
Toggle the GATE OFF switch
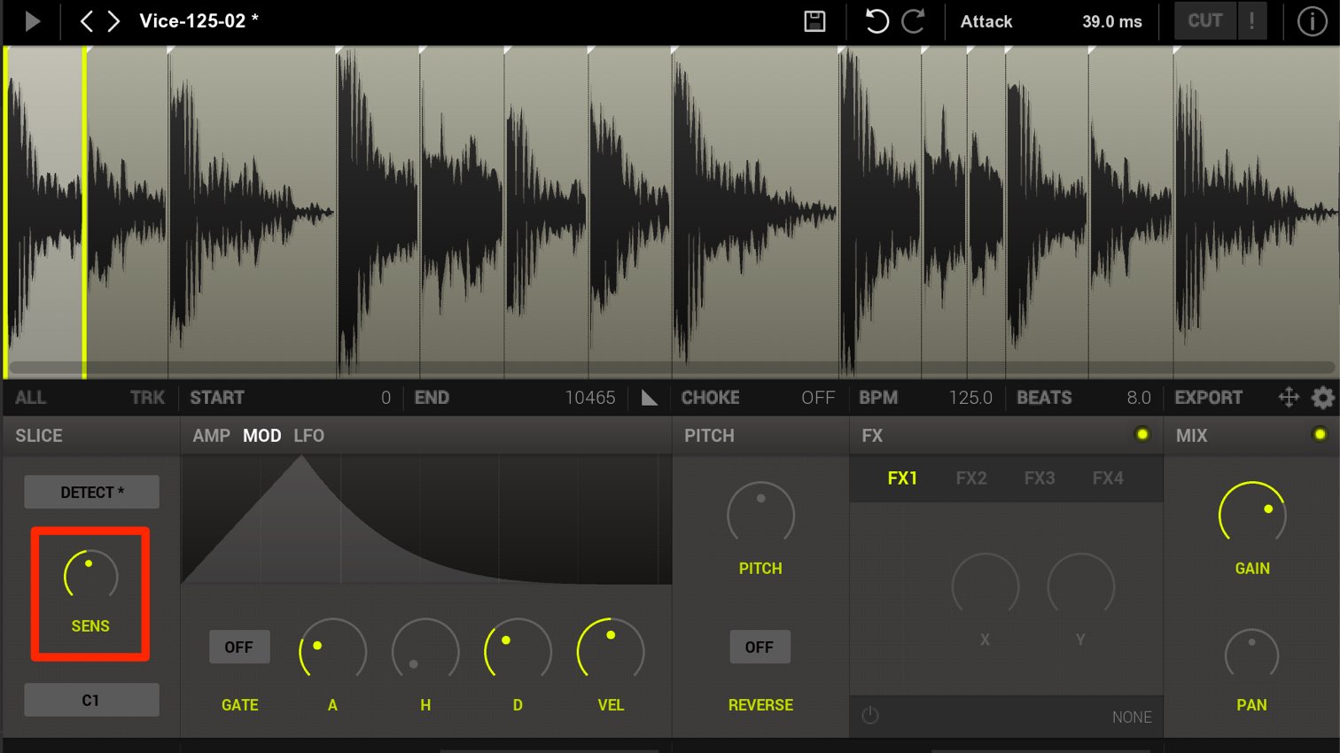tap(239, 648)
